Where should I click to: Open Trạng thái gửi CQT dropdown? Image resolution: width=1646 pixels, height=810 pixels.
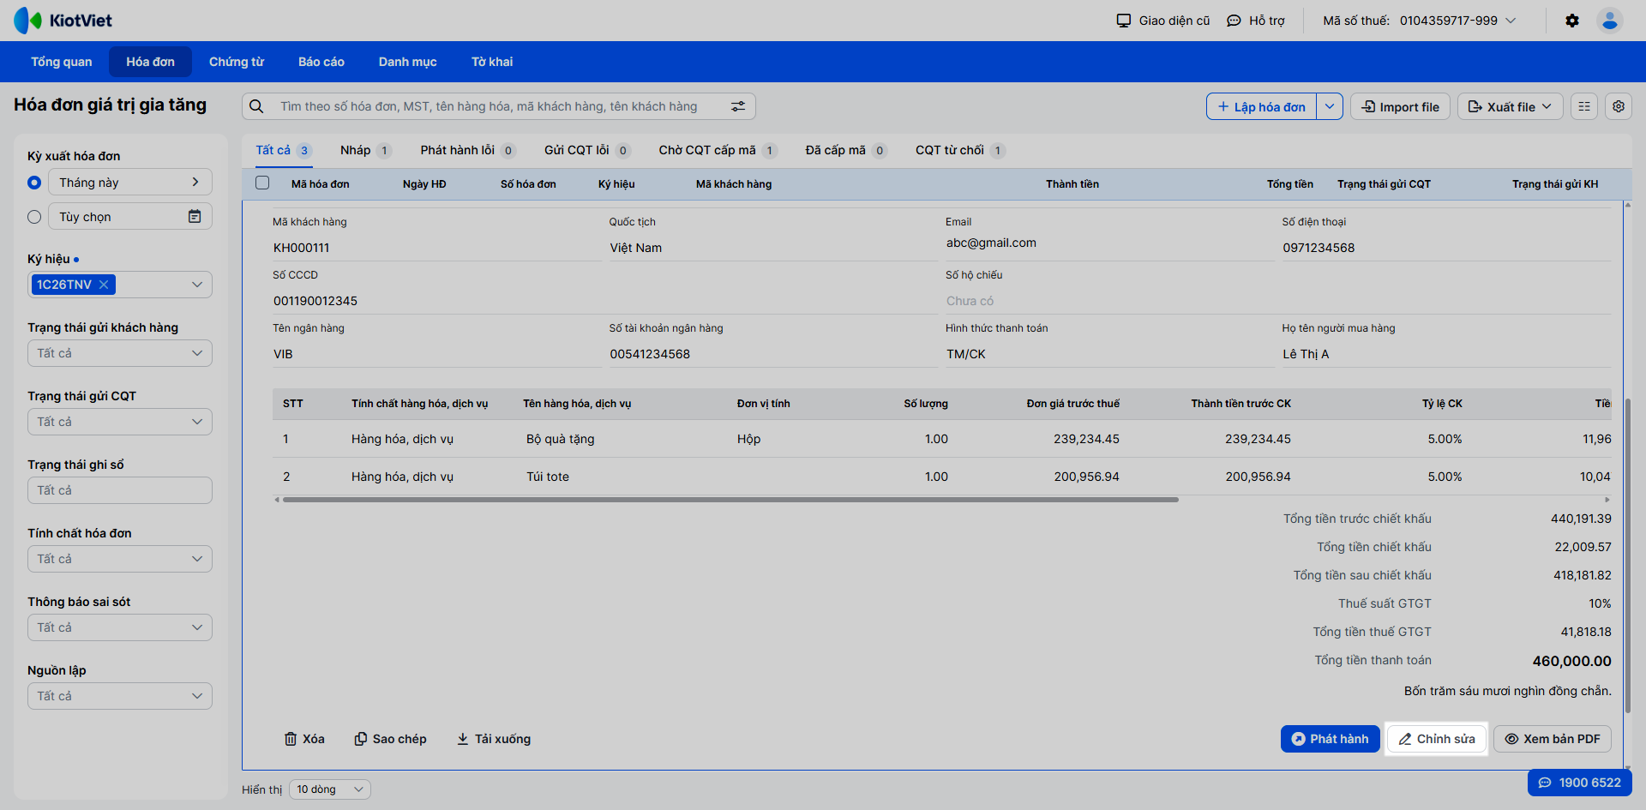[x=120, y=422]
